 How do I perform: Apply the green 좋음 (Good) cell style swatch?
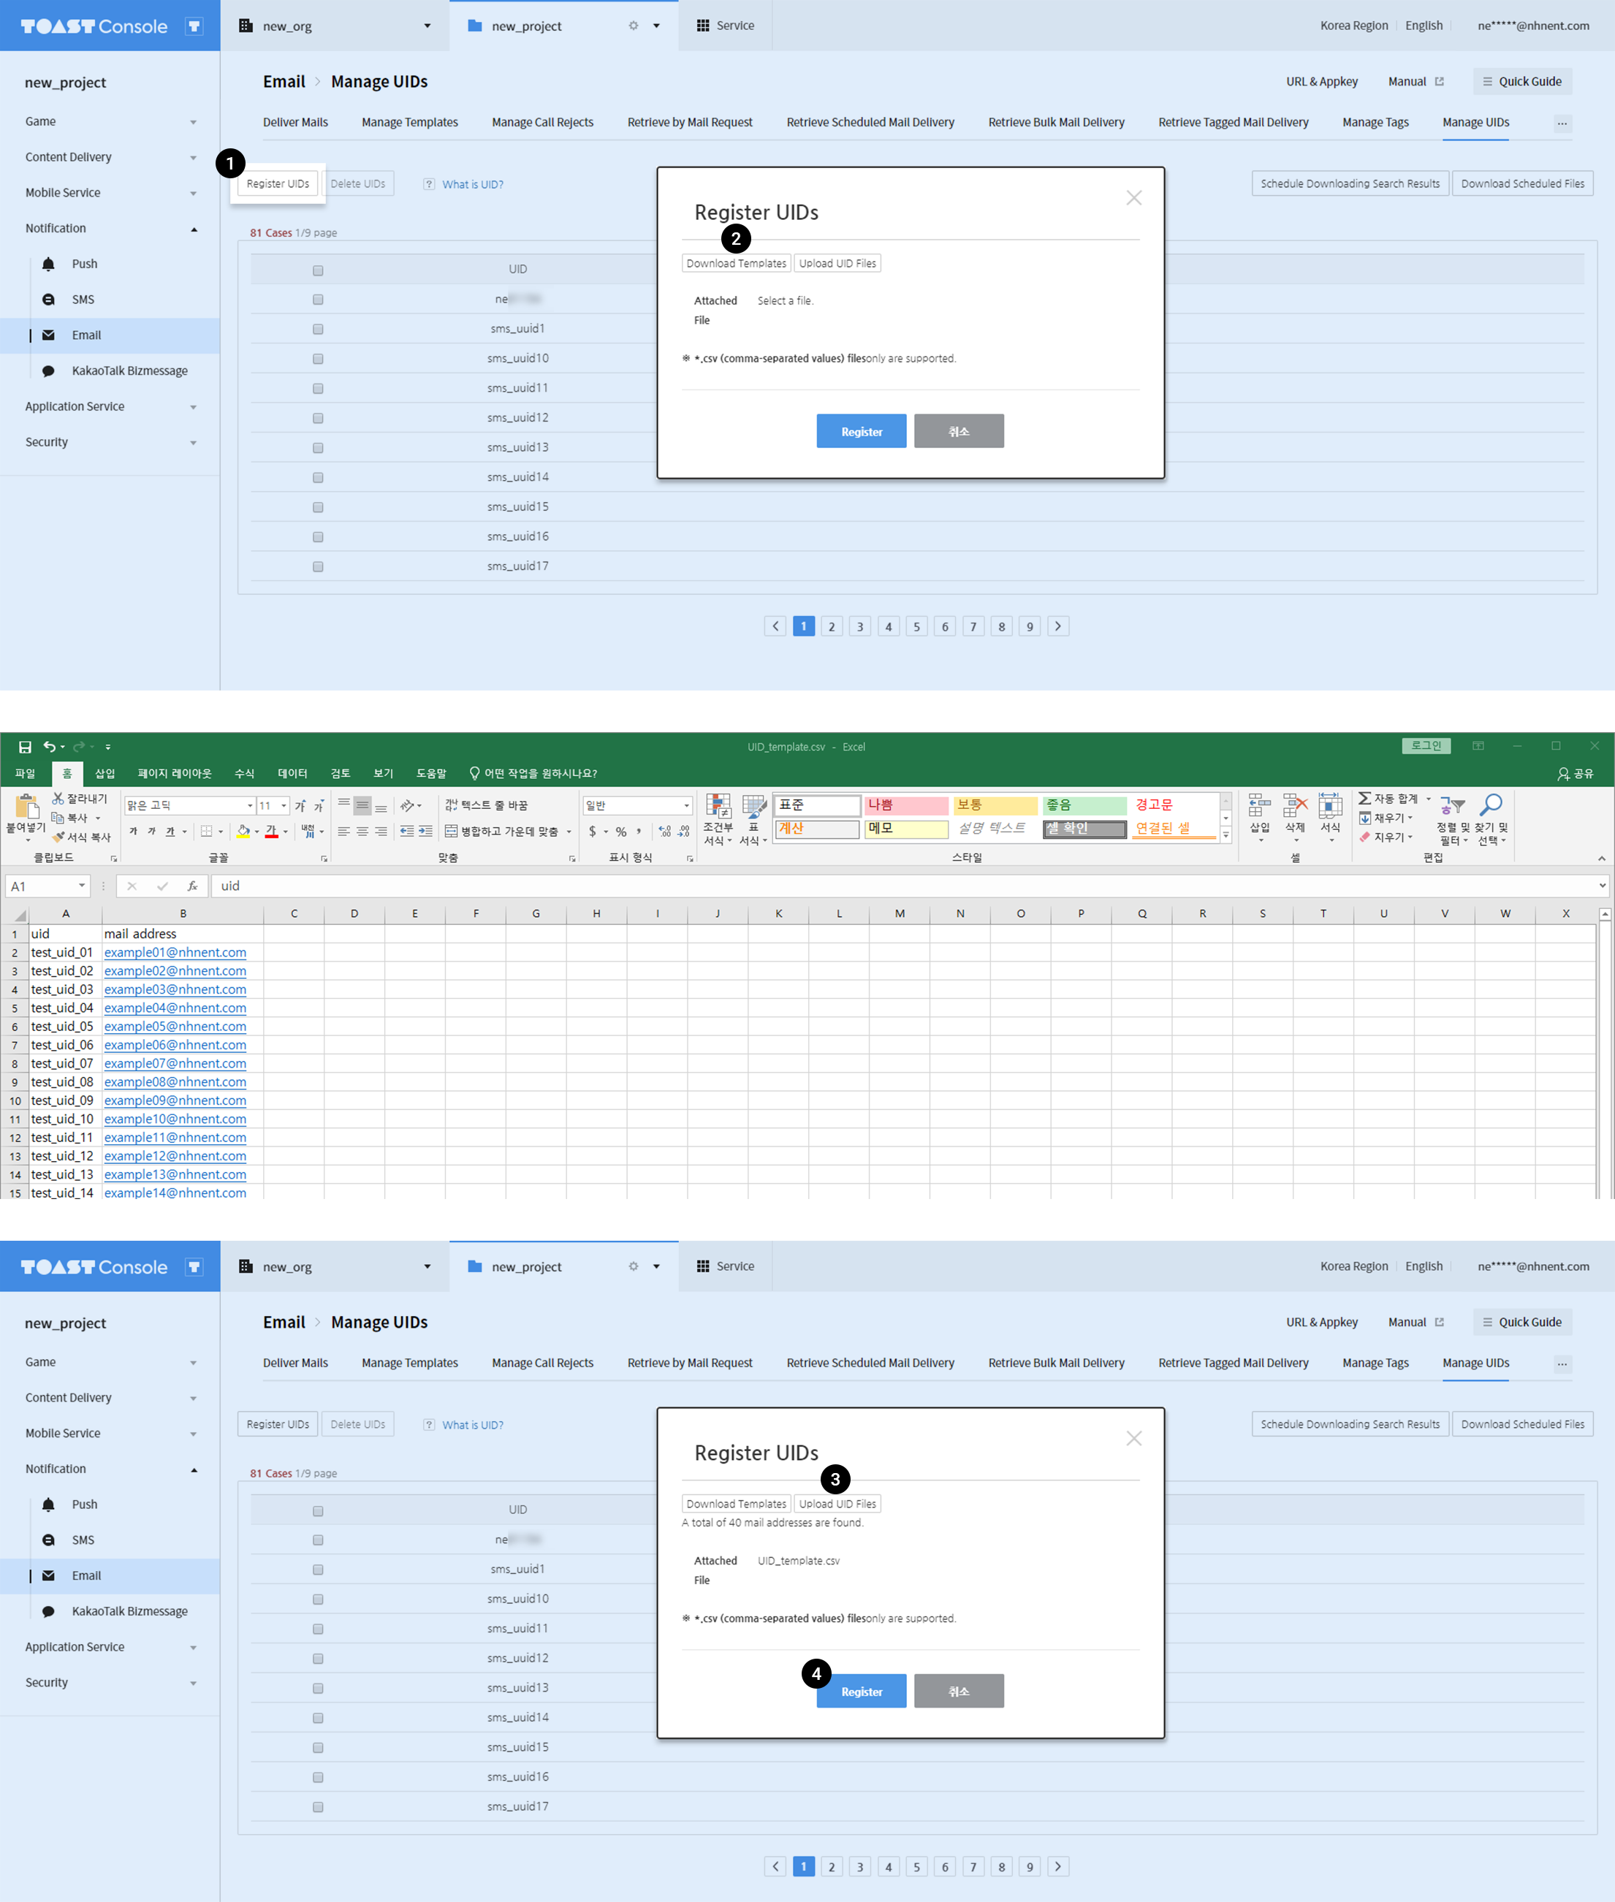(x=1084, y=804)
